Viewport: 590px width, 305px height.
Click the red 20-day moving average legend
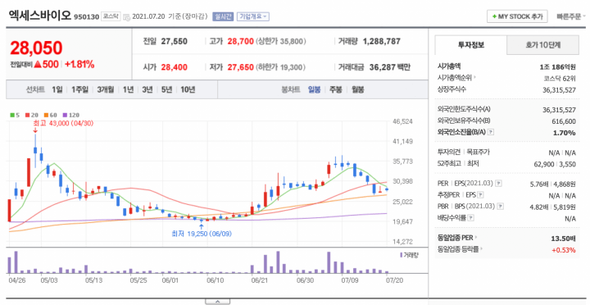coord(32,116)
